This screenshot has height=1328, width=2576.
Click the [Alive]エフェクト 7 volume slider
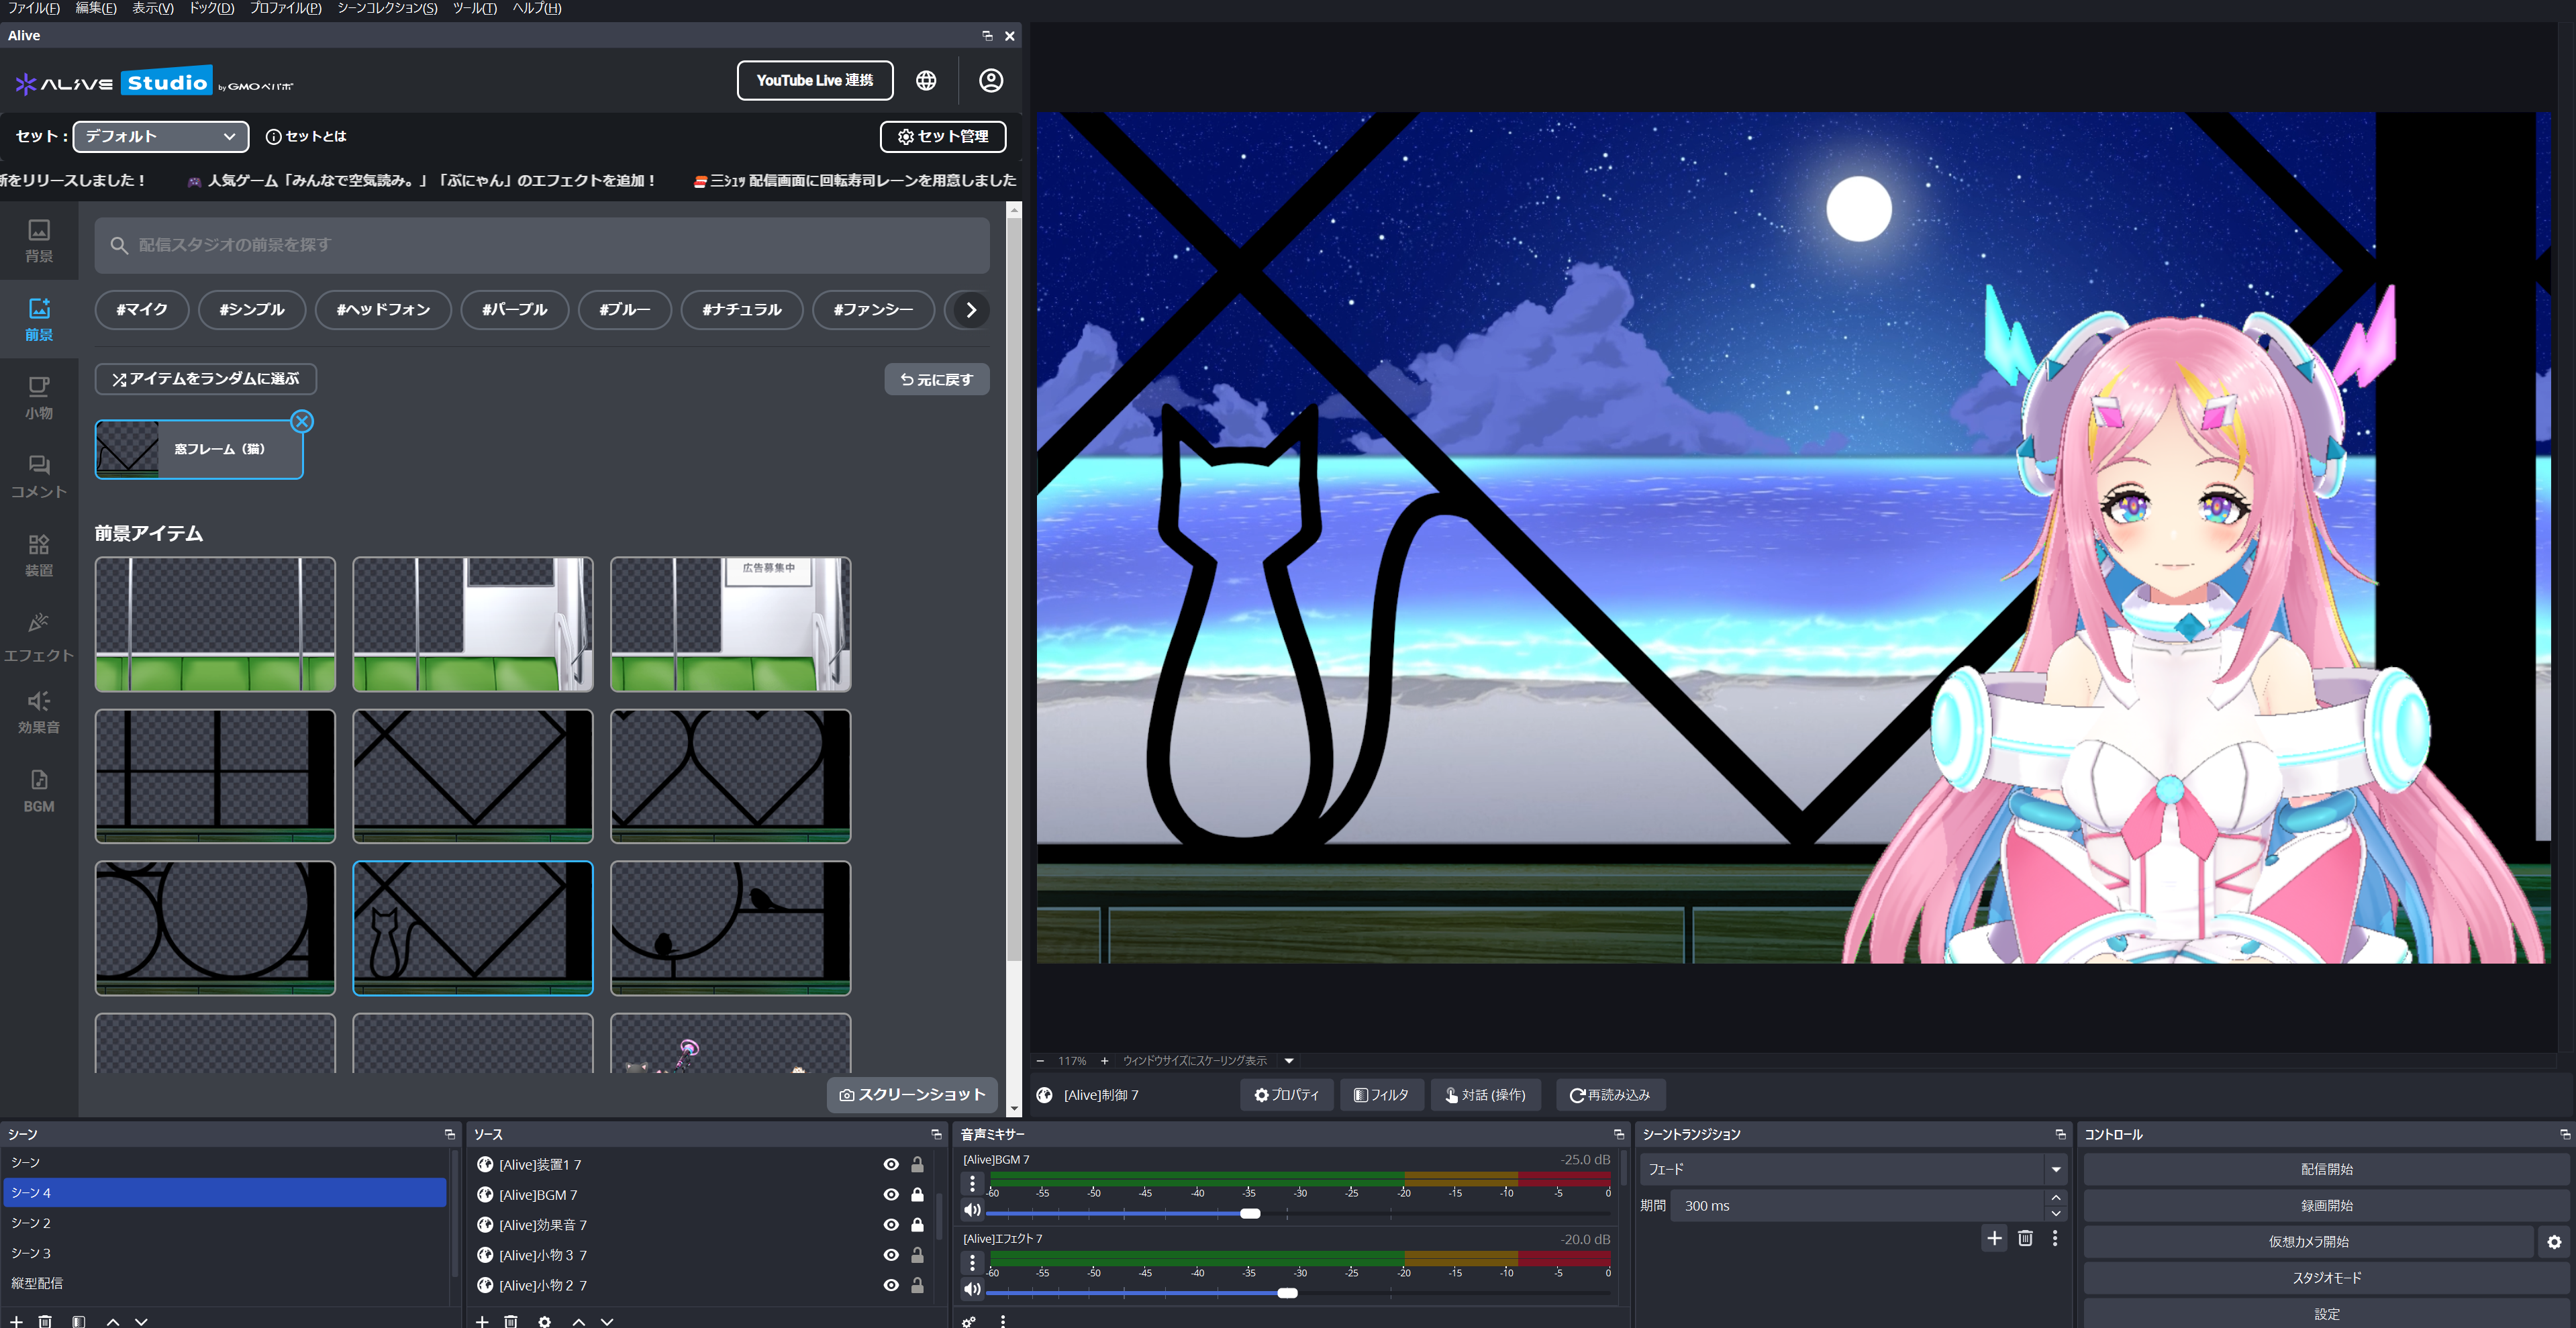point(1286,1293)
